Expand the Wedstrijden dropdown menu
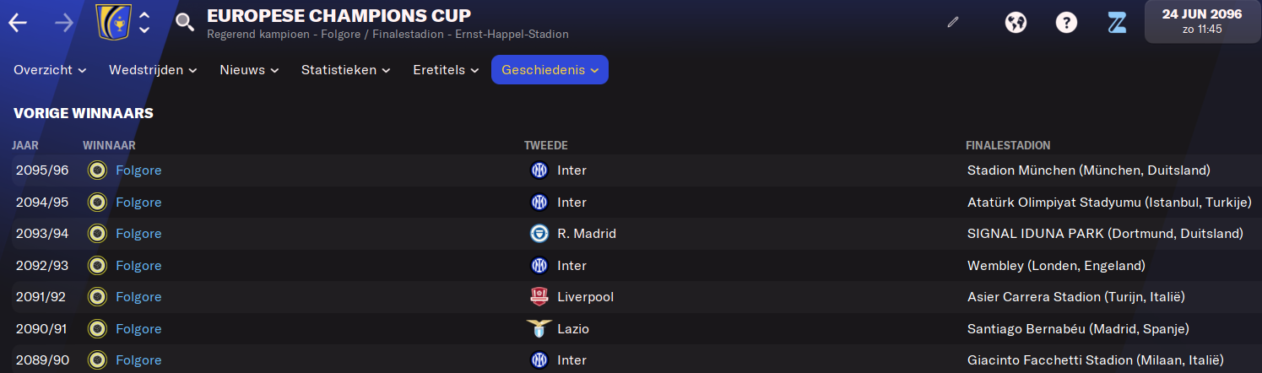 pyautogui.click(x=153, y=70)
